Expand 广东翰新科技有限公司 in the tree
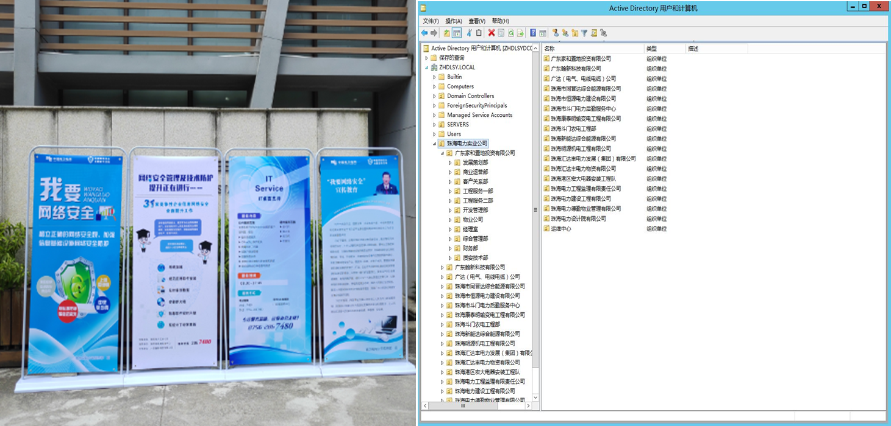Screen dimensions: 891x426 tap(442, 267)
